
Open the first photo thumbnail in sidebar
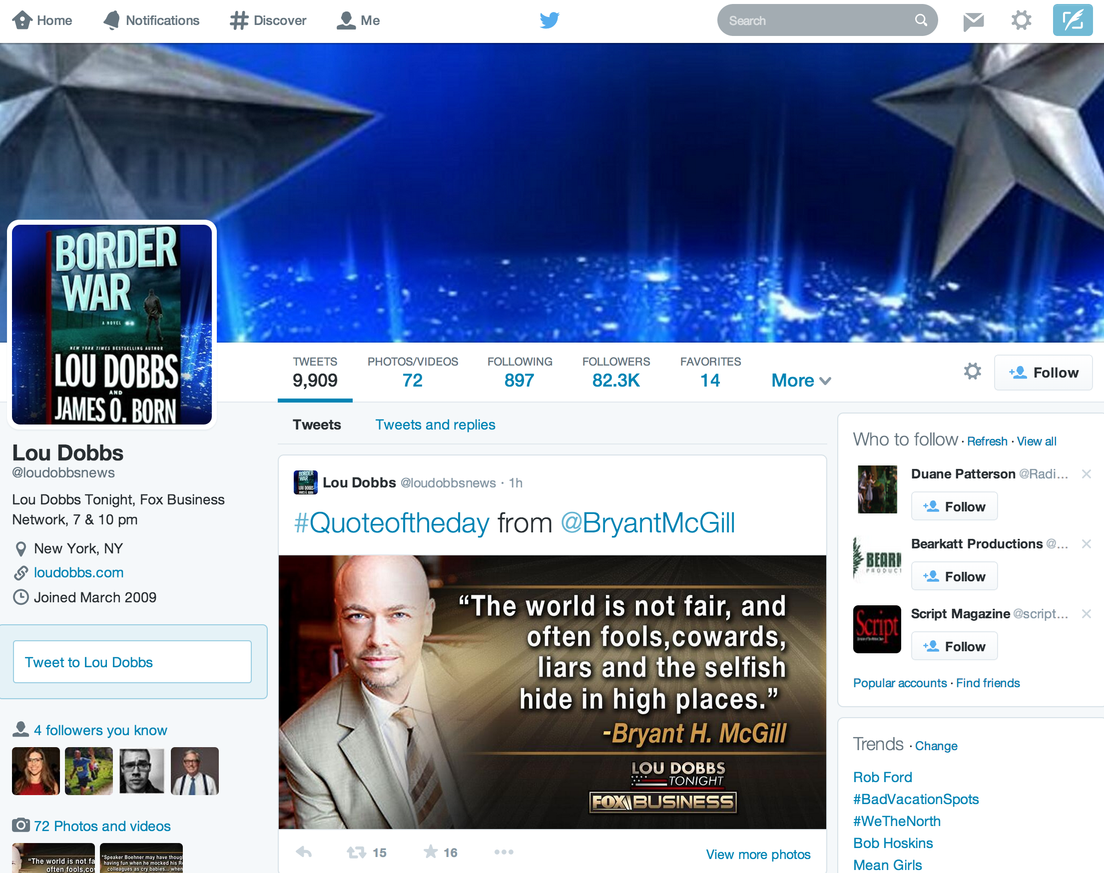coord(53,858)
